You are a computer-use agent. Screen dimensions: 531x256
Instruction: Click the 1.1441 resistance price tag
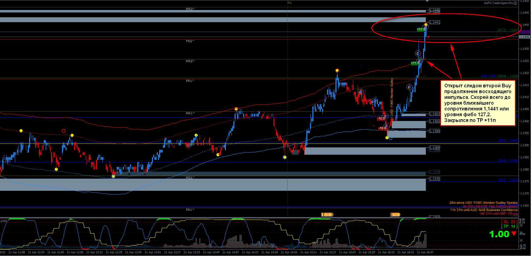click(x=434, y=22)
